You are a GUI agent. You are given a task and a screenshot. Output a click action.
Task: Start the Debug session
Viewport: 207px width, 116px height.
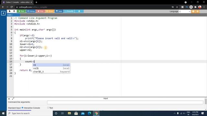(31, 11)
